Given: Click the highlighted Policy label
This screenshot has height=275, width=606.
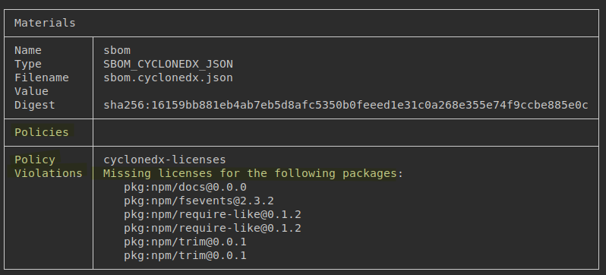Looking at the screenshot, I should [x=35, y=160].
